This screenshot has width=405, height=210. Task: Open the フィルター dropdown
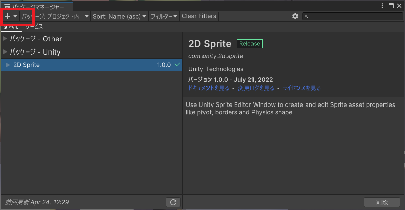(x=164, y=16)
